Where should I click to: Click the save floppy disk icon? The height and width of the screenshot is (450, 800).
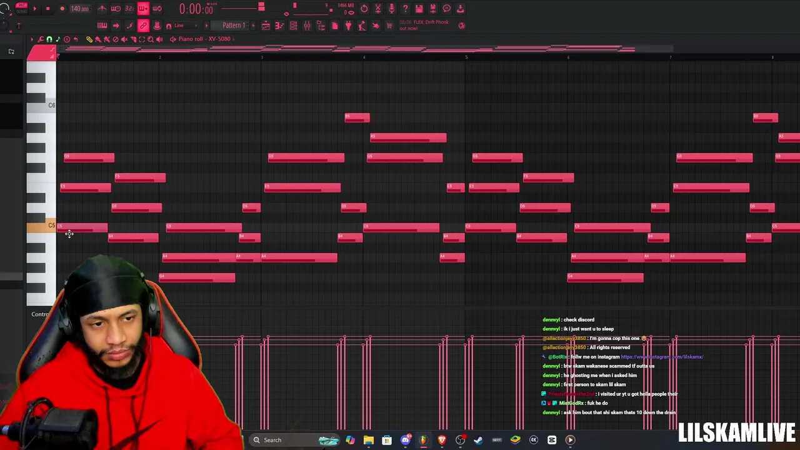[x=419, y=8]
